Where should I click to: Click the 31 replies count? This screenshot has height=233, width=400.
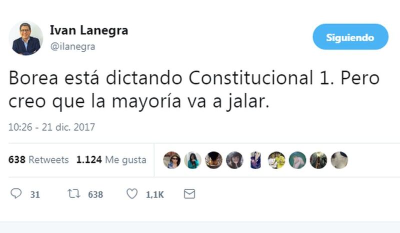[35, 194]
